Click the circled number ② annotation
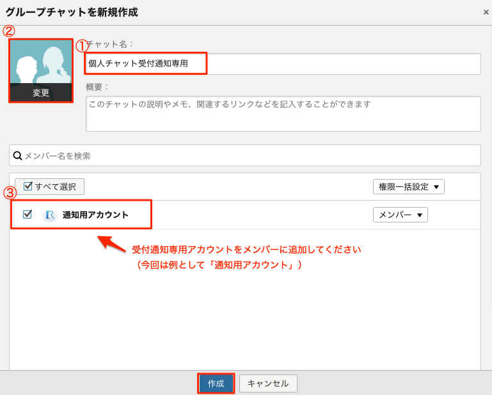Screen dimensions: 492x395 [x=9, y=31]
